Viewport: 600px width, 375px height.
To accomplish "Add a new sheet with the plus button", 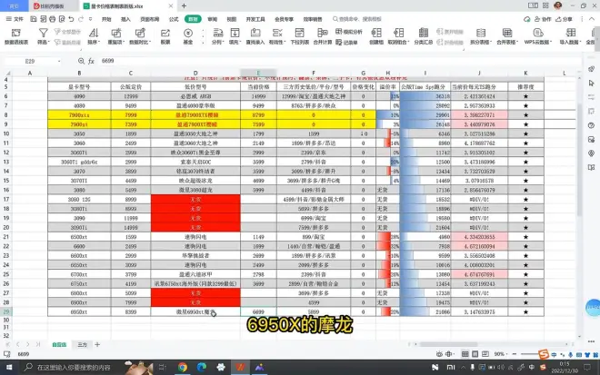I will (x=97, y=344).
